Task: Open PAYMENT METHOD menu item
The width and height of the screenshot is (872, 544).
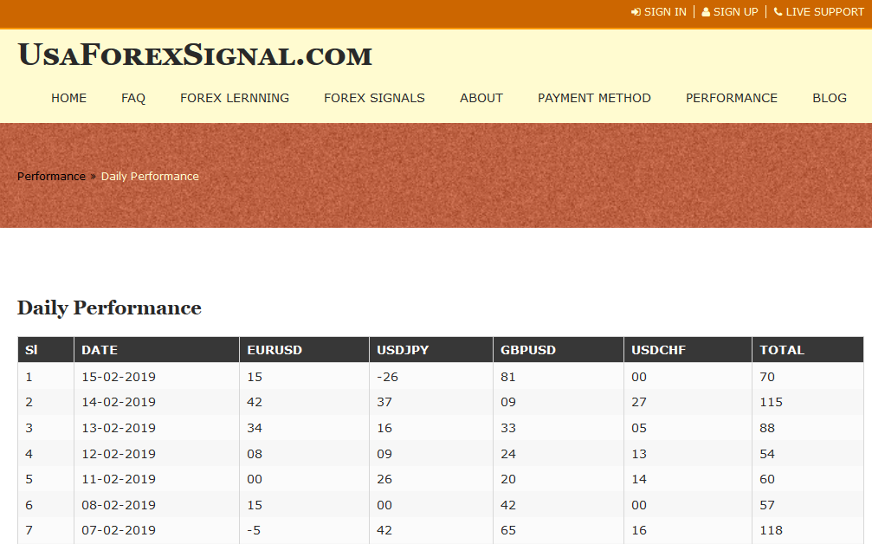Action: (595, 99)
